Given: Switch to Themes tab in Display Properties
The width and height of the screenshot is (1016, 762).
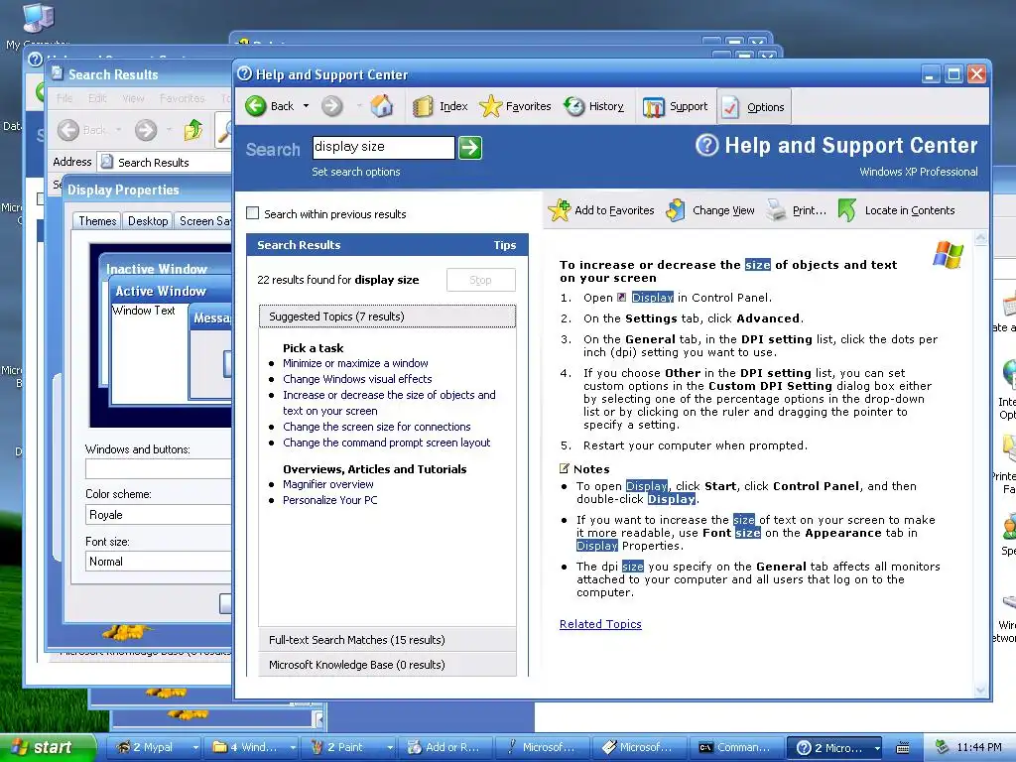Looking at the screenshot, I should (x=97, y=221).
